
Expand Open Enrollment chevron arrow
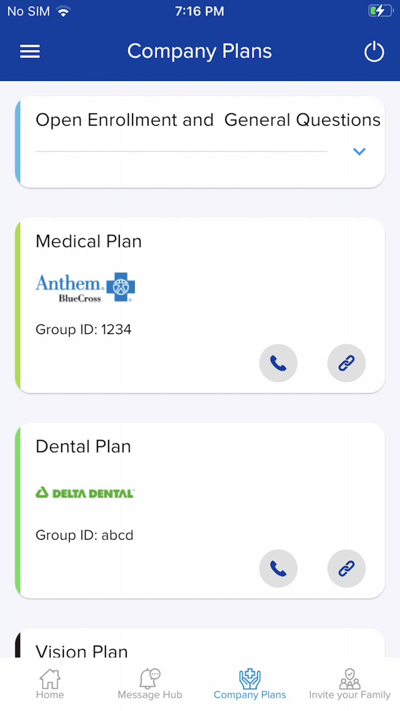[x=359, y=151]
